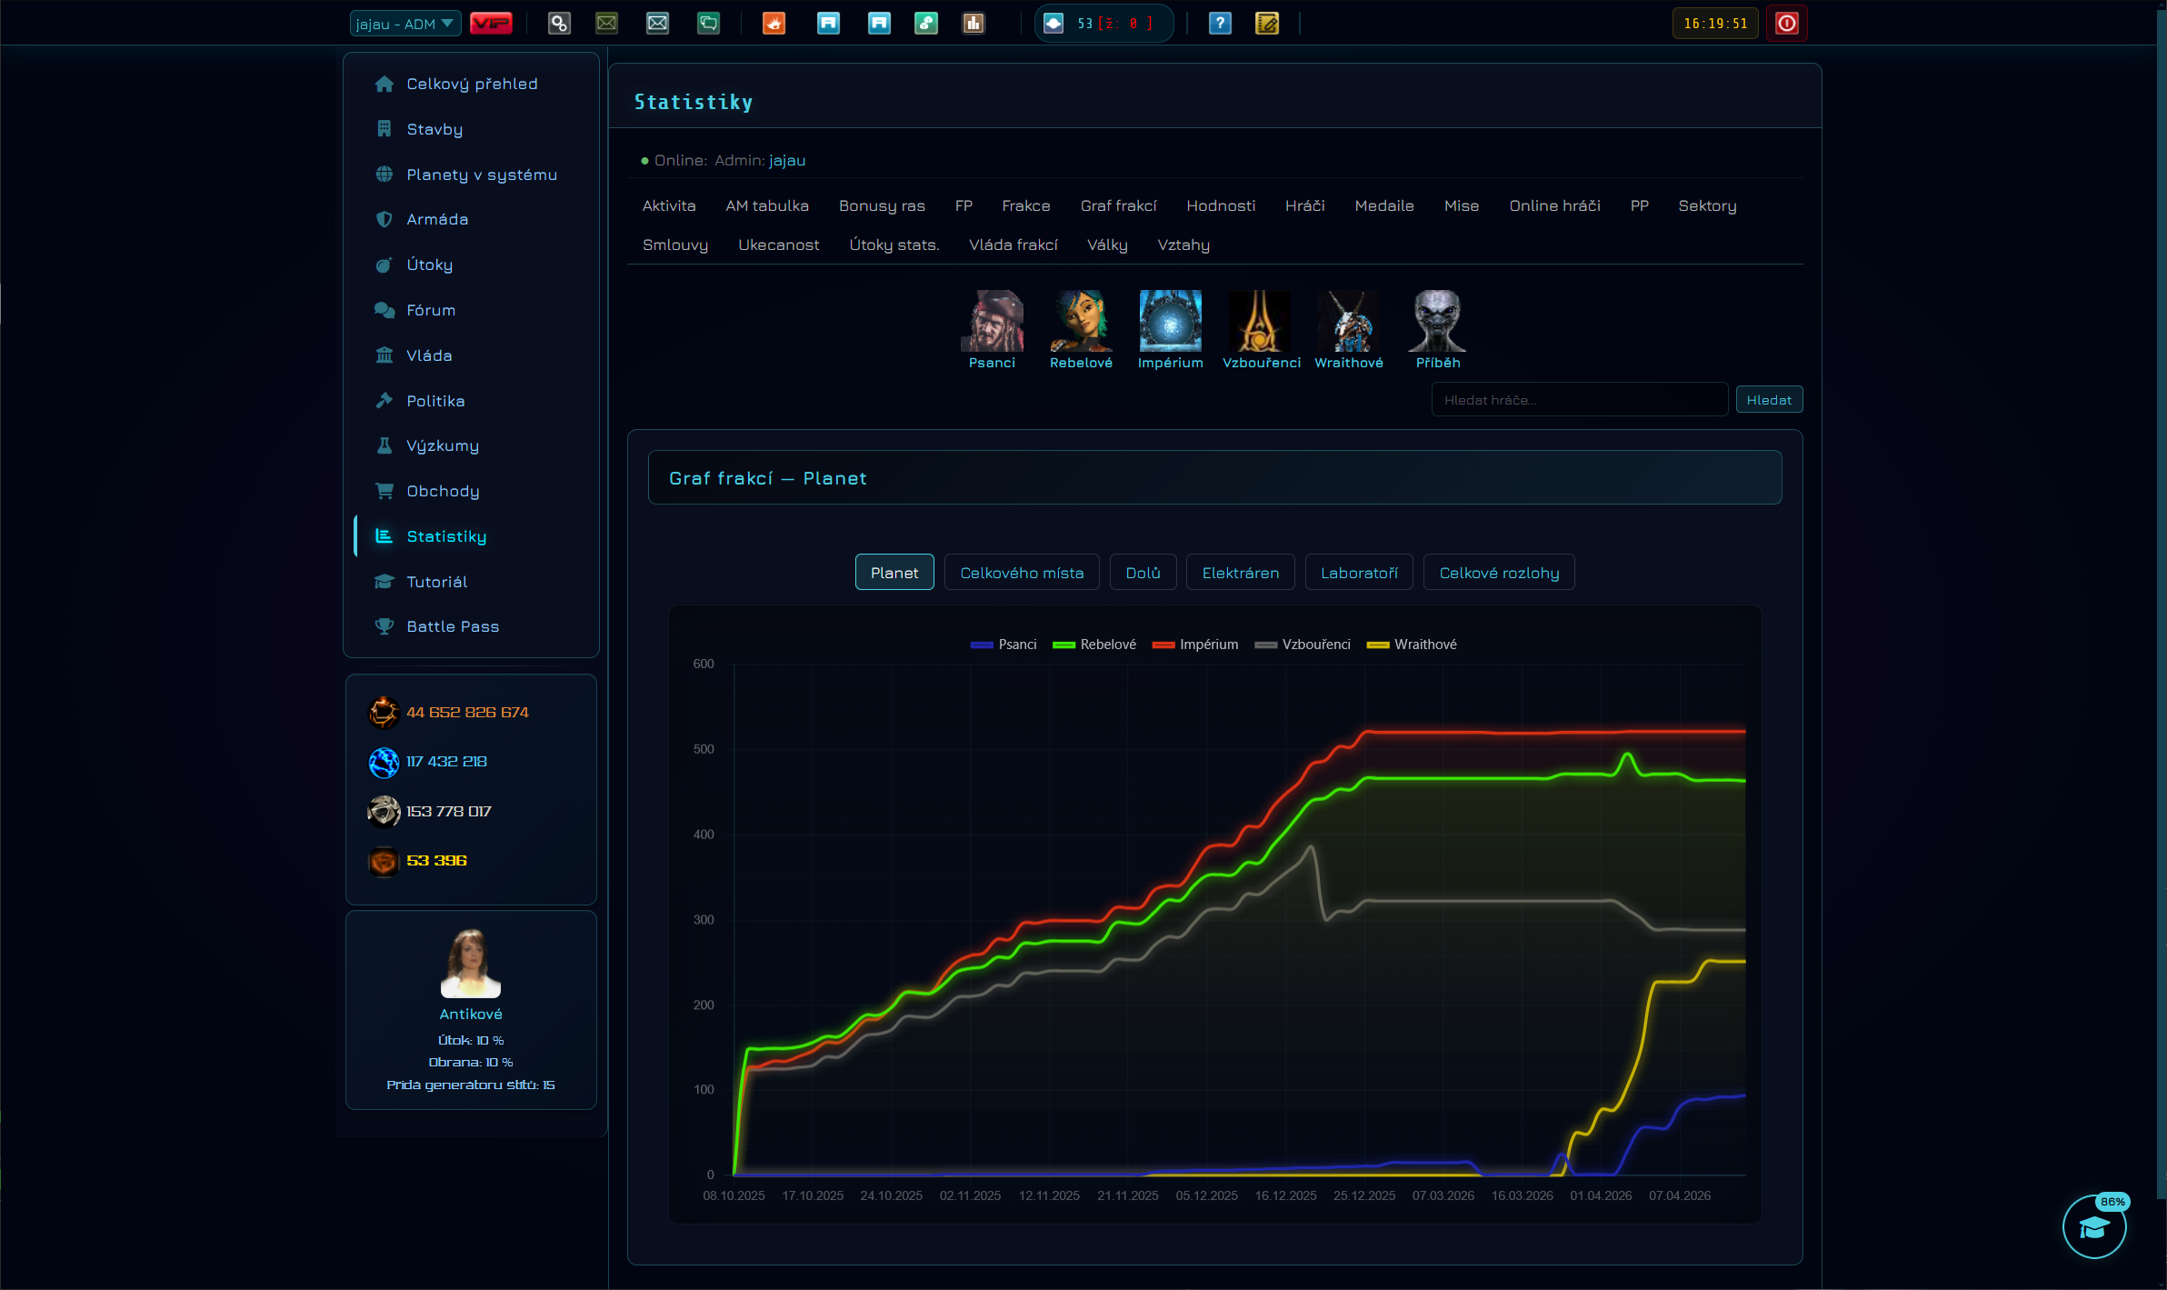Click the gears settings toolbar icon
This screenshot has width=2167, height=1290.
click(x=559, y=24)
